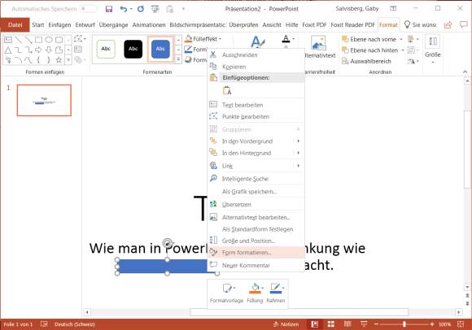The image size is (472, 330).
Task: Click the Alternativtext icon in ribbon
Action: 318,43
